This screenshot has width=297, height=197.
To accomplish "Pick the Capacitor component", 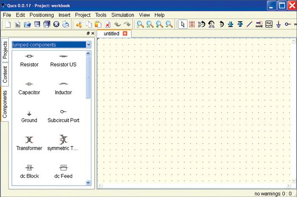I will [x=29, y=87].
